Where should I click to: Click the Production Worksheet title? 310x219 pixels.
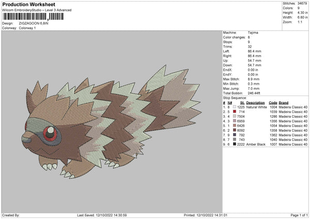click(29, 4)
